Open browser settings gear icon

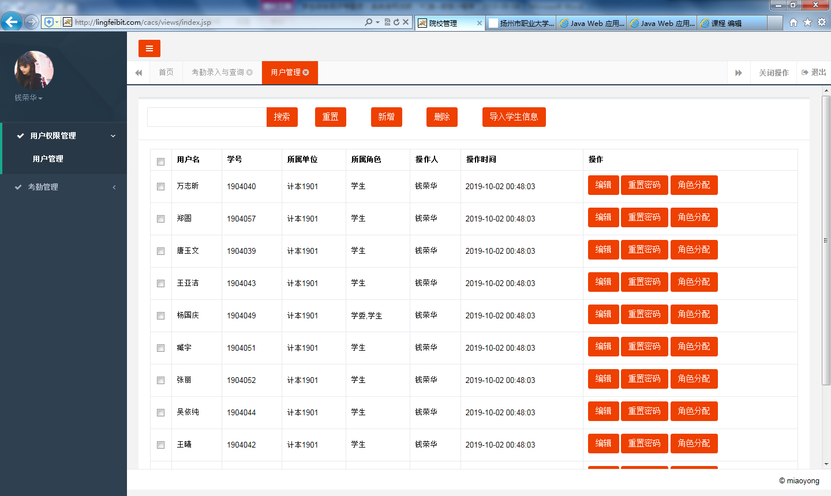click(822, 22)
